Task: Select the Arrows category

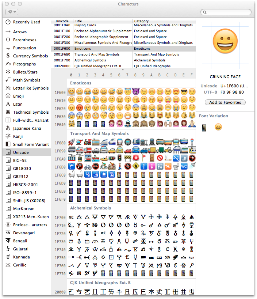Action: pos(27,32)
